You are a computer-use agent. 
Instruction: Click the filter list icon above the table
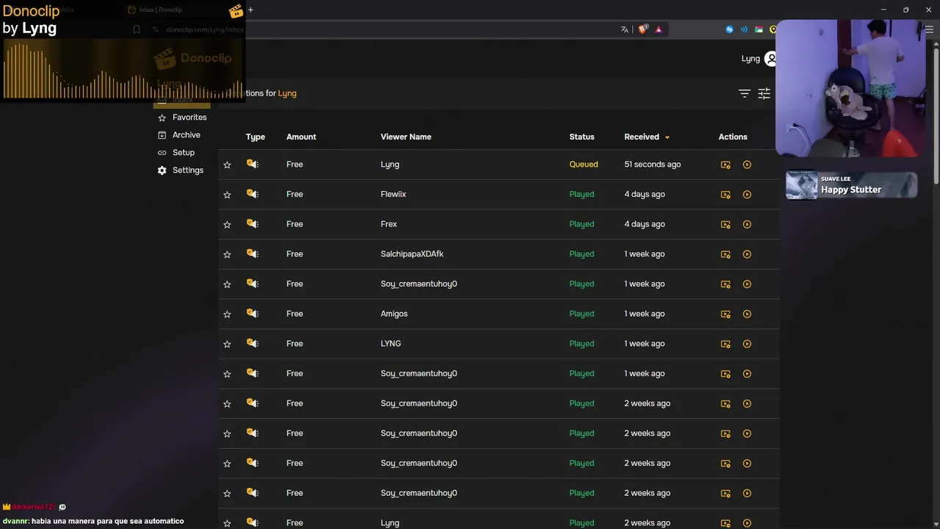(744, 93)
